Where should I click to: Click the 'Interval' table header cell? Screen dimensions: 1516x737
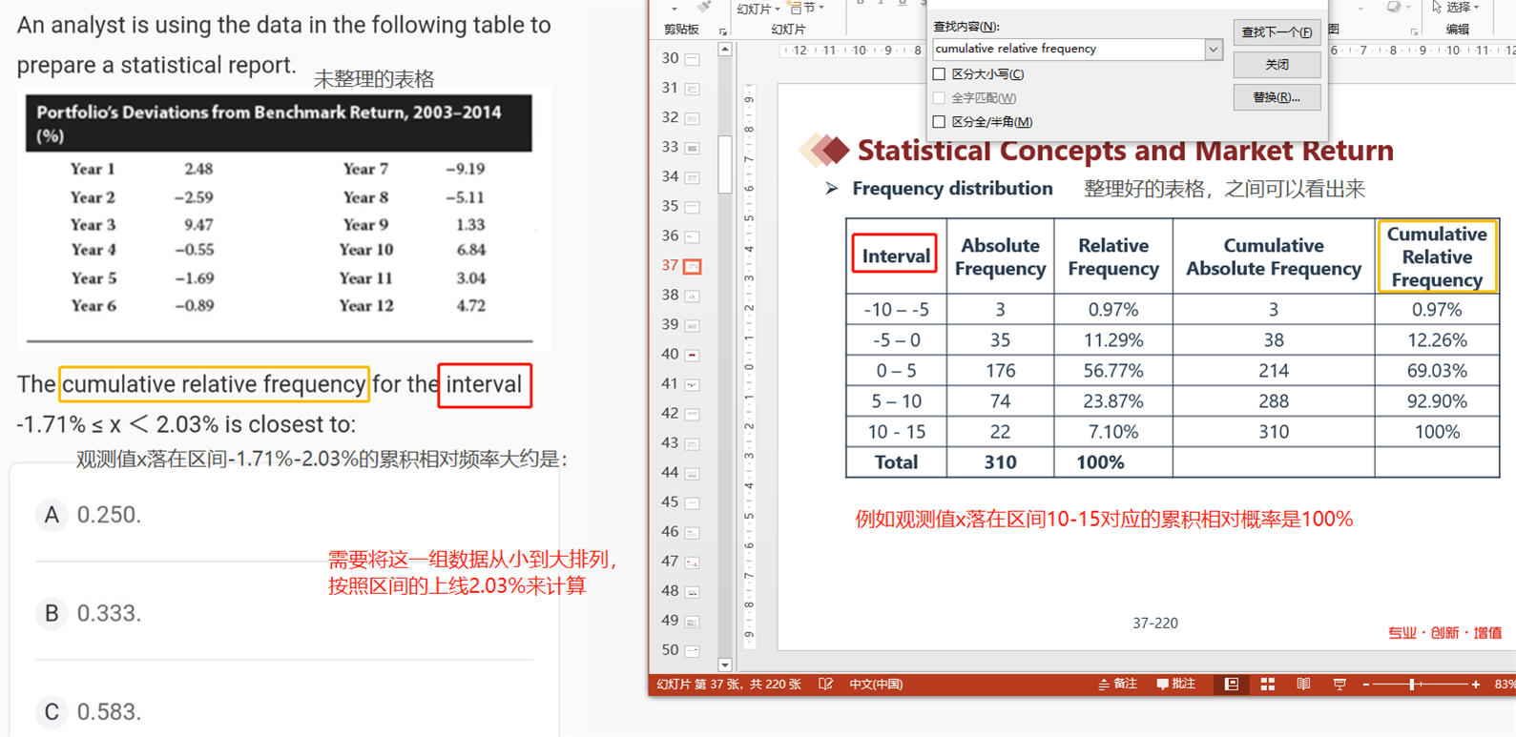click(x=895, y=256)
